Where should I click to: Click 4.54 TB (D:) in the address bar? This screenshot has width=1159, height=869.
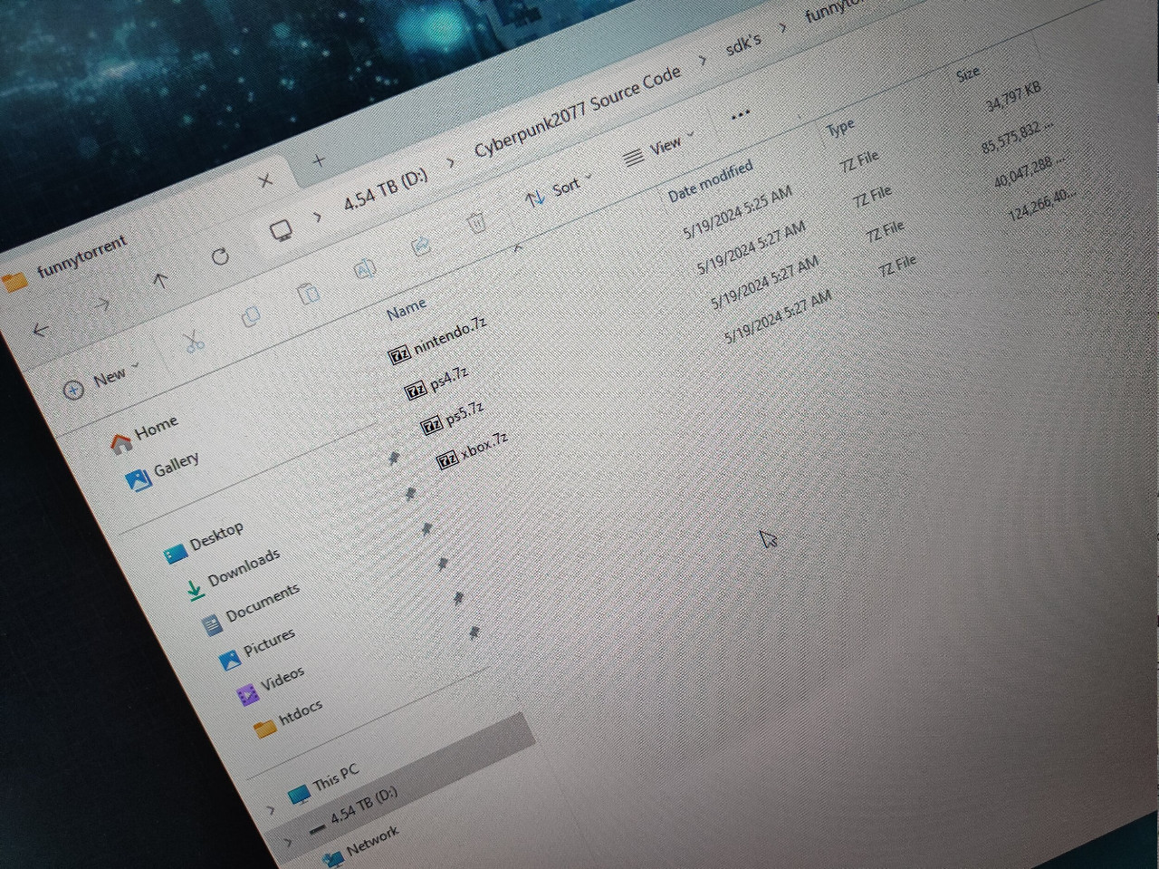pos(386,189)
